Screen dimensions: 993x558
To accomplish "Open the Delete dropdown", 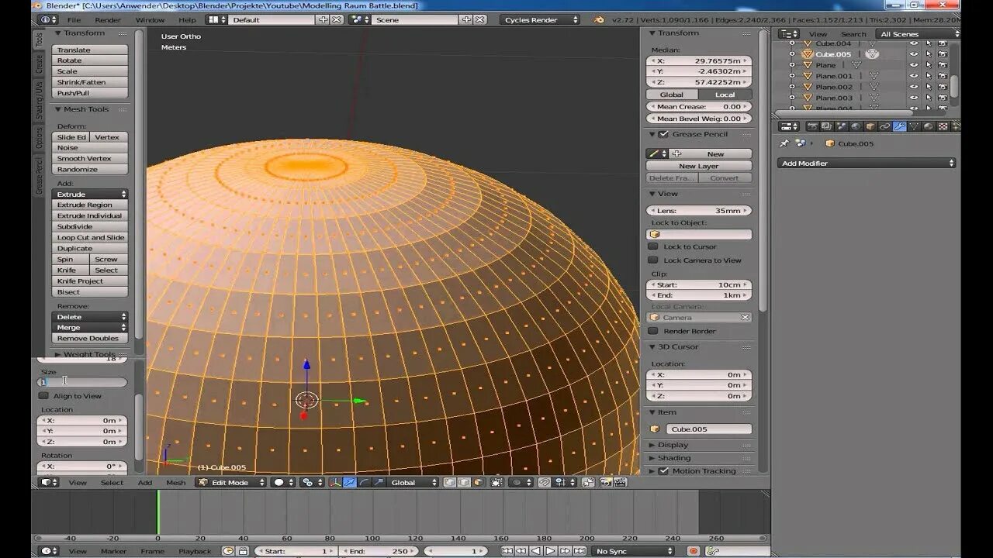I will tap(90, 317).
